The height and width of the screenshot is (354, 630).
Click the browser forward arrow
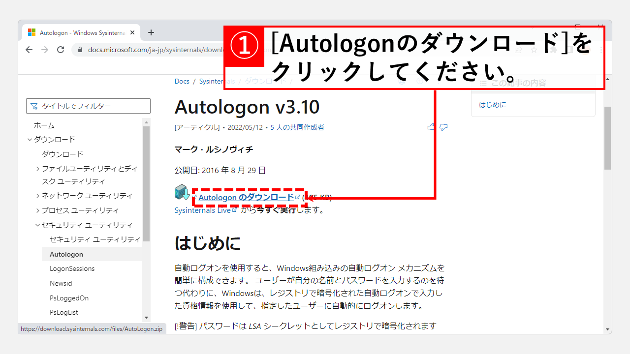point(45,50)
